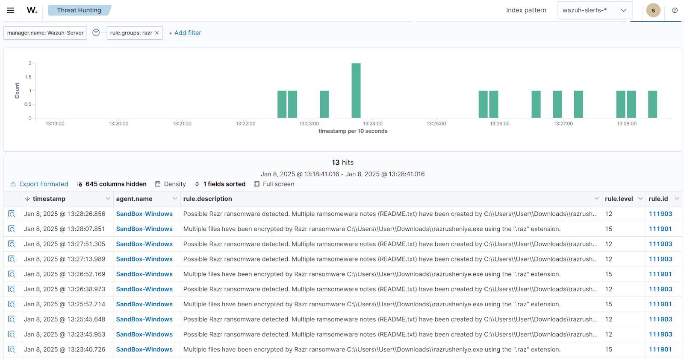Open the Density display options

tap(171, 184)
